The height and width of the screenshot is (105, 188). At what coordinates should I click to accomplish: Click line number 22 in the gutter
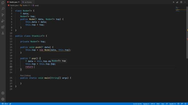[11, 67]
